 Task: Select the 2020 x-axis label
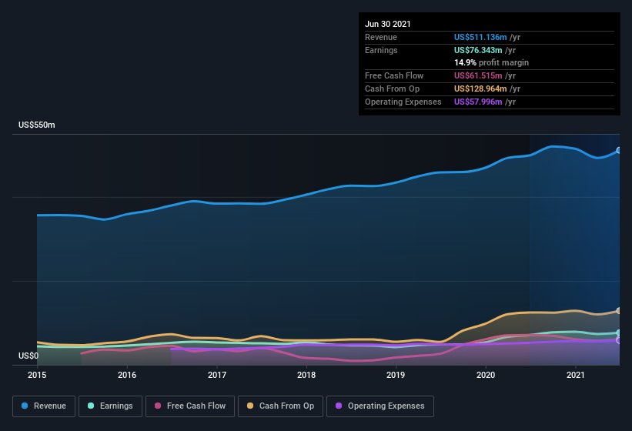point(486,375)
